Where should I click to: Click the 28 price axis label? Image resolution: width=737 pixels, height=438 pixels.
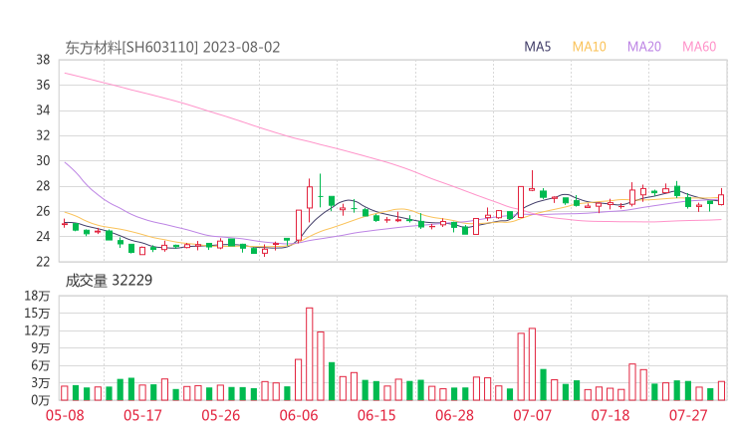coord(43,186)
